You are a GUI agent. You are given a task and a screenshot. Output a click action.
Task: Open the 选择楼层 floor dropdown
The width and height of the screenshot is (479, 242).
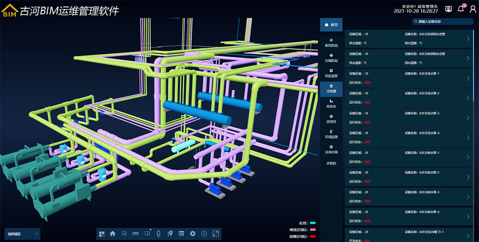click(22, 233)
